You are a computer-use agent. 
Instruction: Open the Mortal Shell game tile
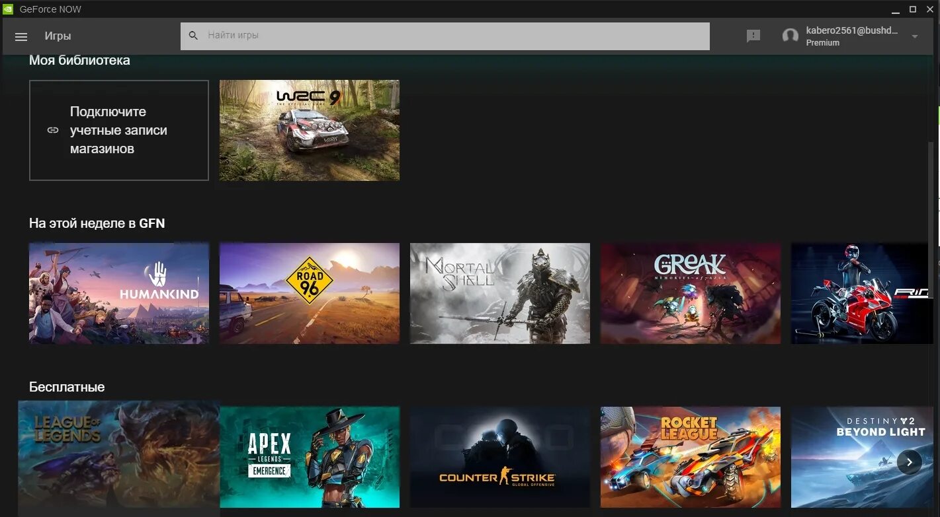pyautogui.click(x=500, y=293)
